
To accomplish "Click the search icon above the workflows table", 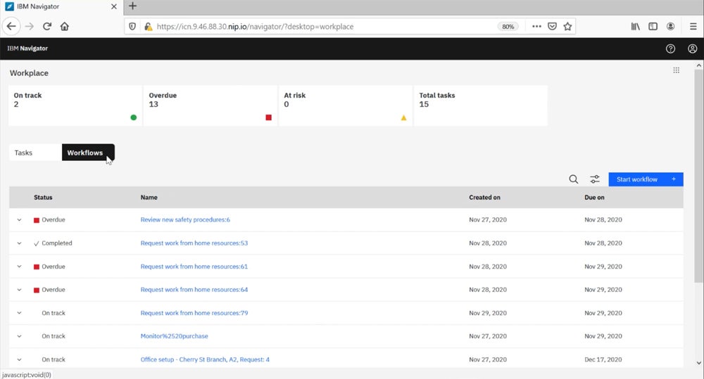I will coord(573,179).
